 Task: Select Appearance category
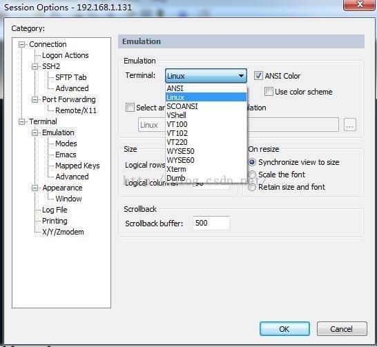[x=63, y=188]
